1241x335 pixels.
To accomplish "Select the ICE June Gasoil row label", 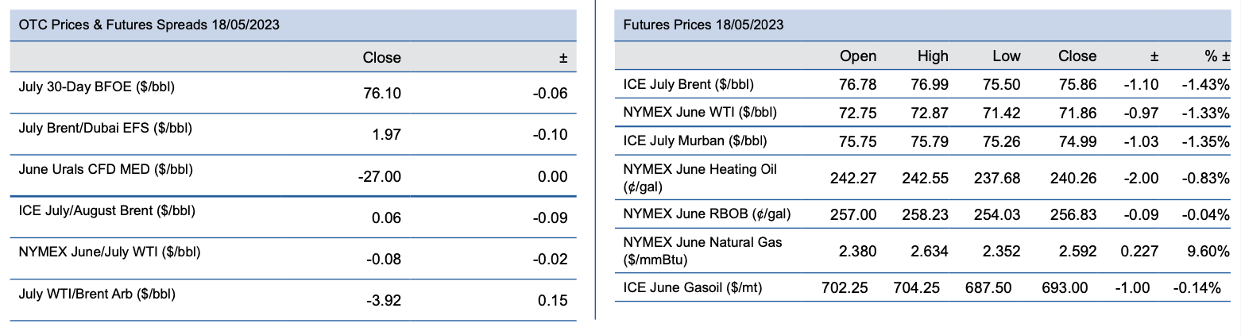I will click(x=693, y=287).
